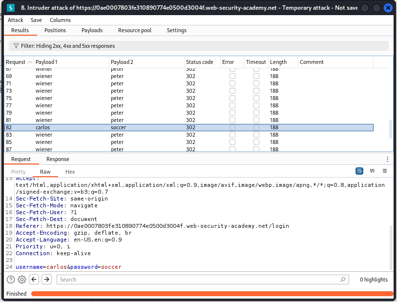The height and width of the screenshot is (302, 397).
Task: Open the Hex view tab
Action: [x=70, y=172]
